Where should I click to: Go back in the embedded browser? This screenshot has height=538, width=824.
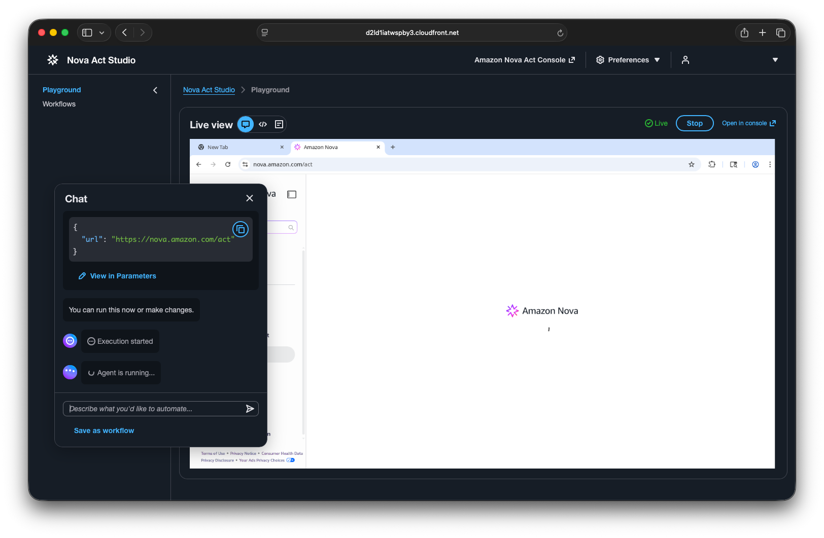pos(199,164)
